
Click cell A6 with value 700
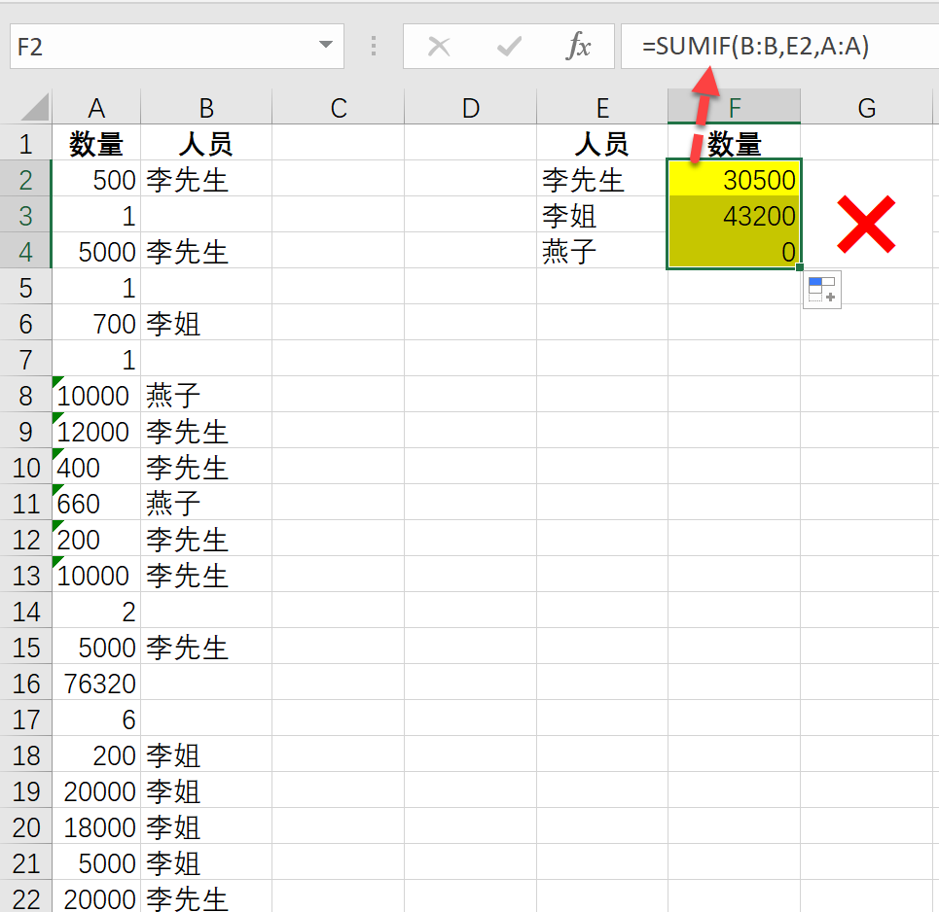(x=96, y=324)
